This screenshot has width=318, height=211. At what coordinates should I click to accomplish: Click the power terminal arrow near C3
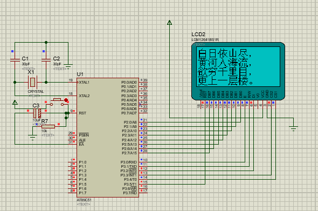pos(15,102)
